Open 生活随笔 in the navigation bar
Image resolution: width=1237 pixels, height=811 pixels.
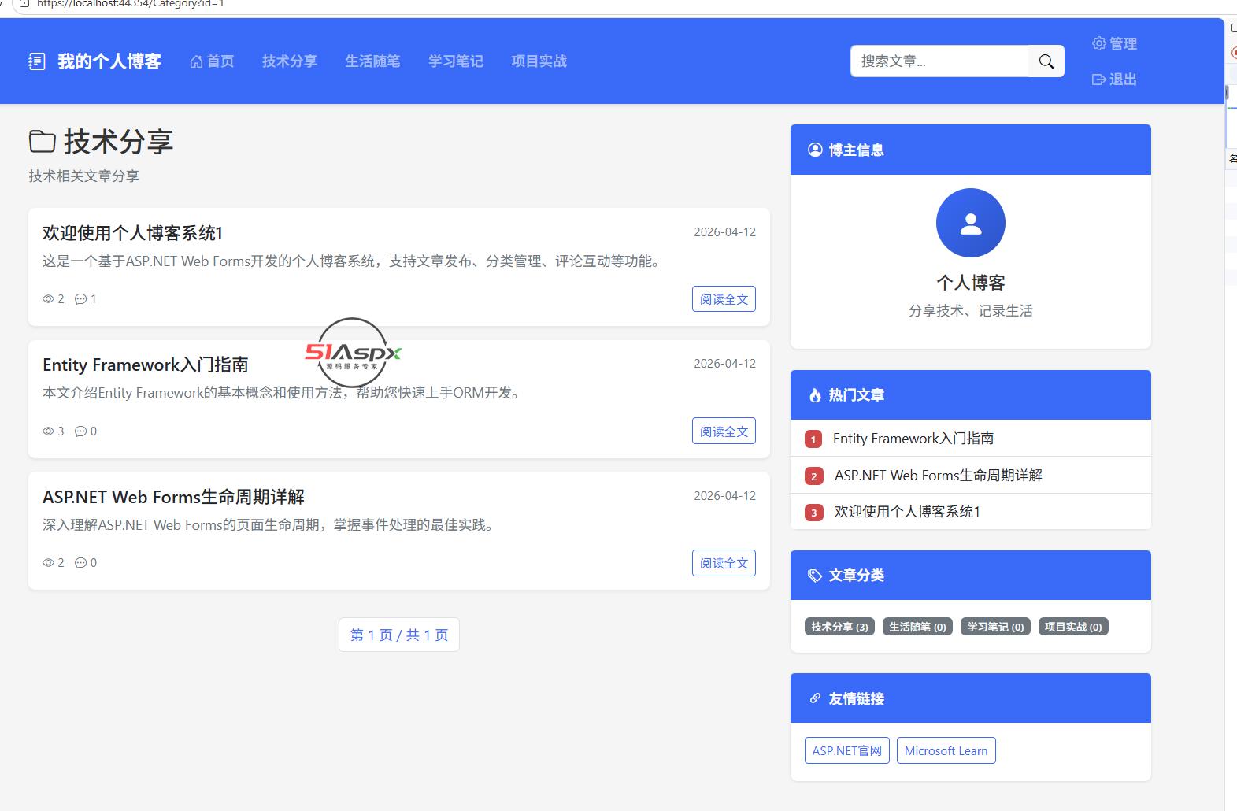click(372, 61)
